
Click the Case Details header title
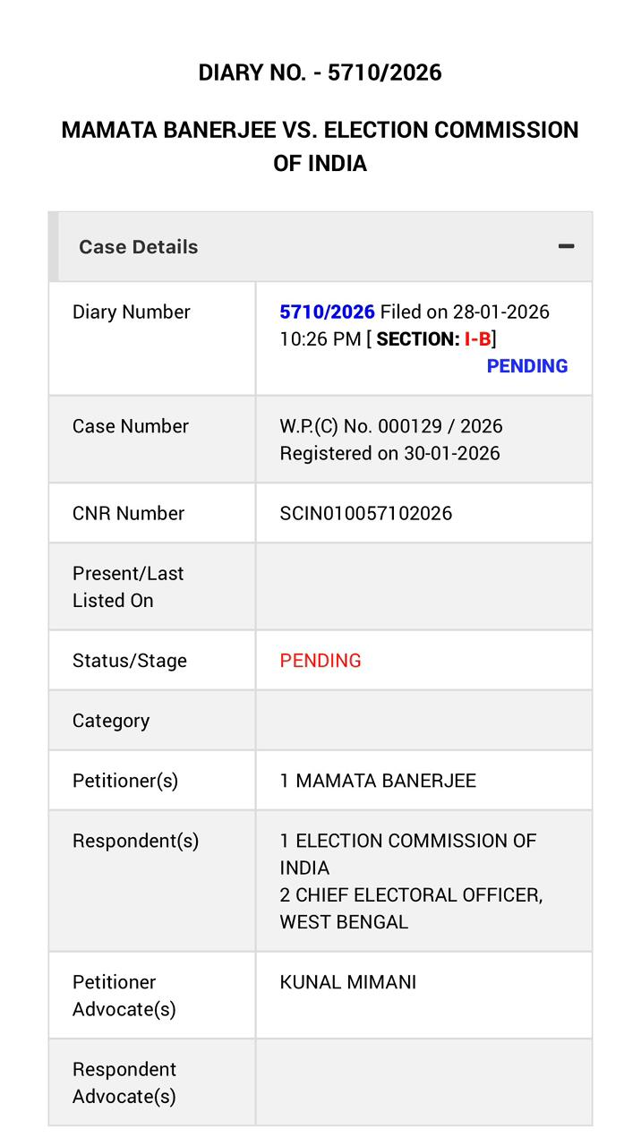[139, 247]
